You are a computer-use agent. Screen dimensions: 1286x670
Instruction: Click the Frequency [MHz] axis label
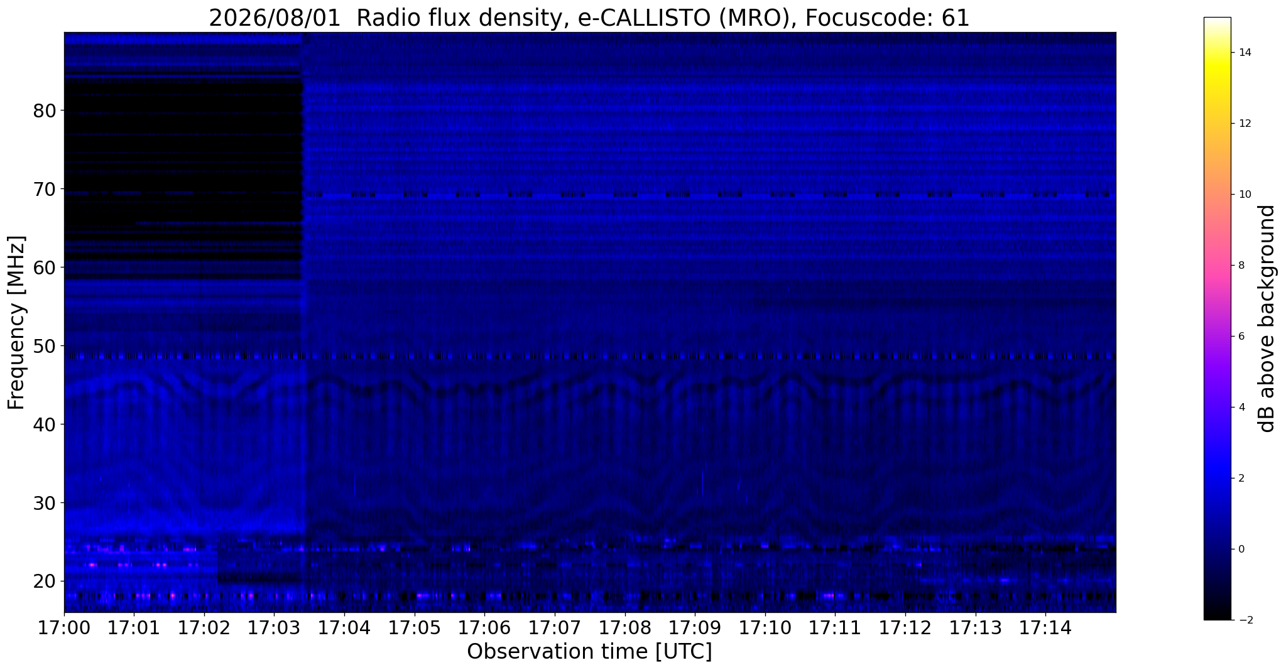(16, 322)
